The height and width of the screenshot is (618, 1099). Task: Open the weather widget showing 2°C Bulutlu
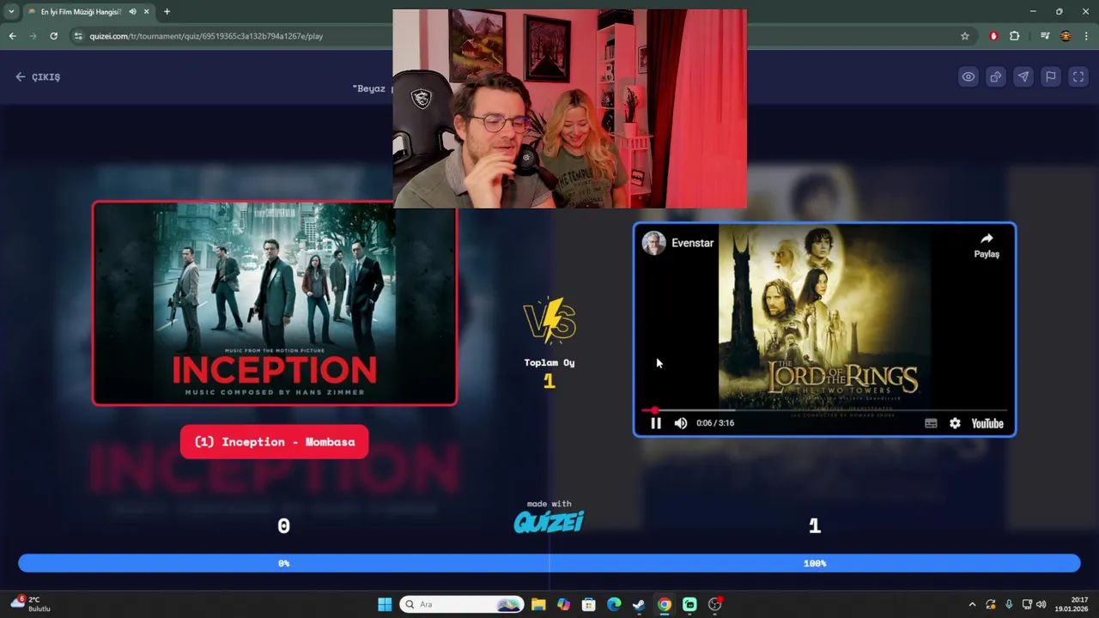(31, 603)
